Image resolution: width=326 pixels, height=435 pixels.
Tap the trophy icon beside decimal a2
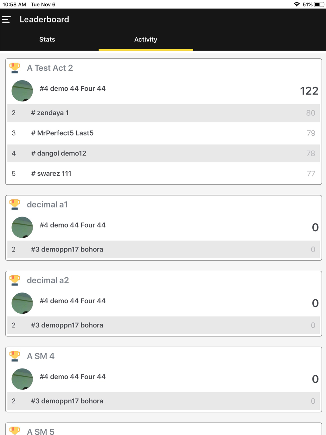[15, 280]
